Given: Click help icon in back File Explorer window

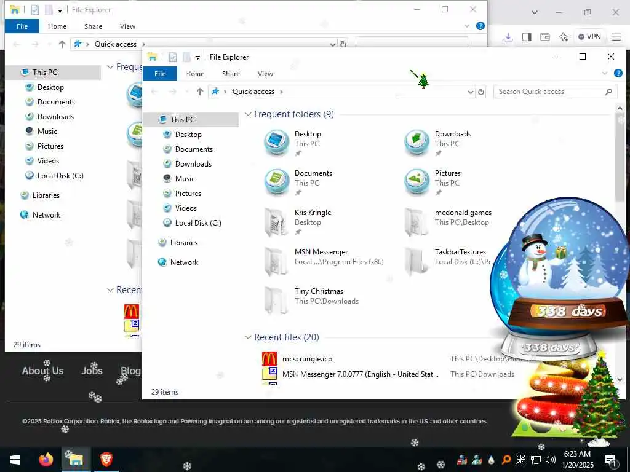Looking at the screenshot, I should pyautogui.click(x=480, y=26).
